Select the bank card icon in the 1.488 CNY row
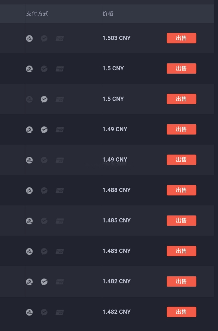Image resolution: width=218 pixels, height=331 pixels. click(x=60, y=191)
